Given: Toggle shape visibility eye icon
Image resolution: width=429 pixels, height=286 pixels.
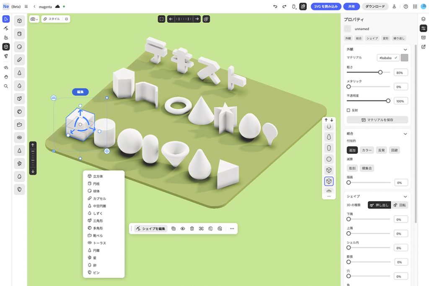Looking at the screenshot, I should 183,229.
